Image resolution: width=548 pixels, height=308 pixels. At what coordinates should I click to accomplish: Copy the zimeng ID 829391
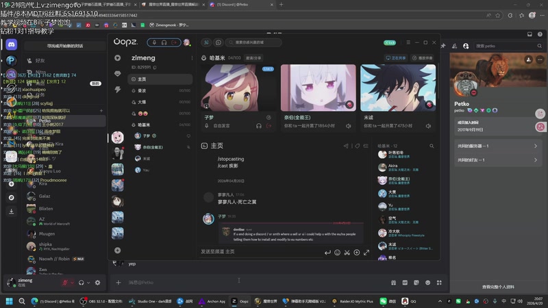pyautogui.click(x=155, y=67)
